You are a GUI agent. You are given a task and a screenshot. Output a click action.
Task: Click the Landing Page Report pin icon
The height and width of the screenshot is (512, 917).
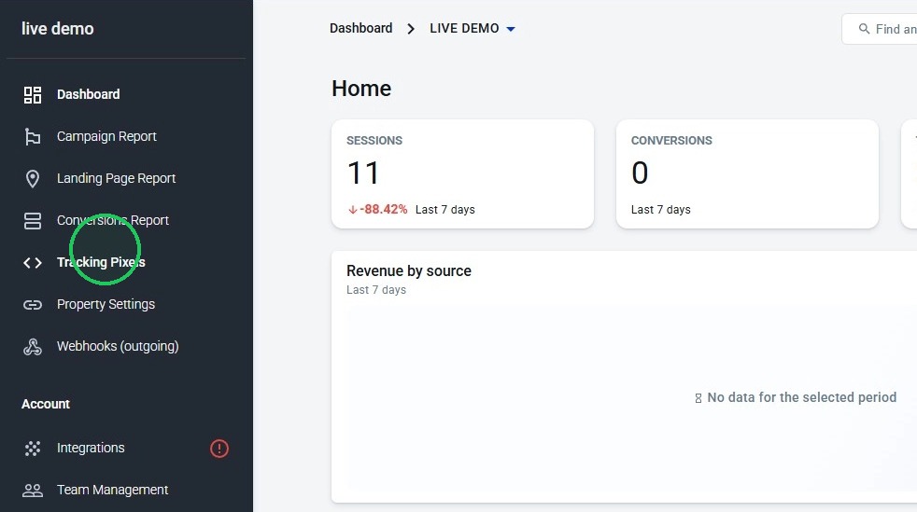[32, 179]
